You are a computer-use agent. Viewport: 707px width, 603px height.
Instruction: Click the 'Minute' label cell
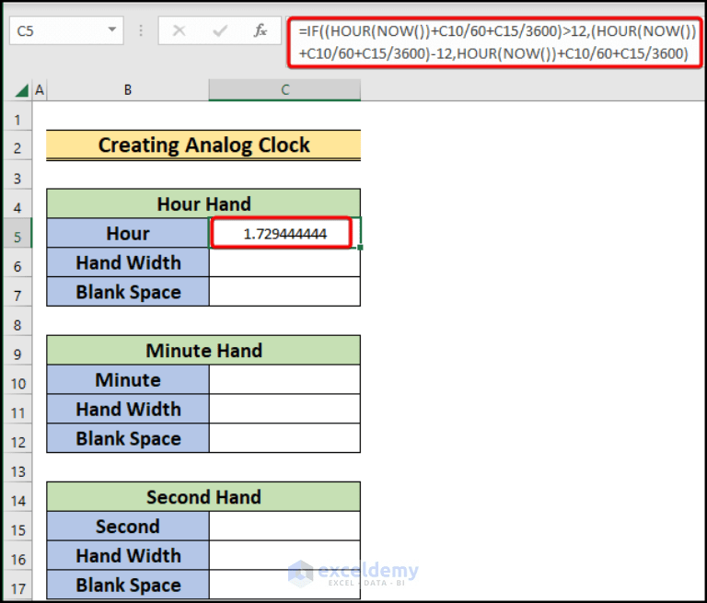click(128, 379)
